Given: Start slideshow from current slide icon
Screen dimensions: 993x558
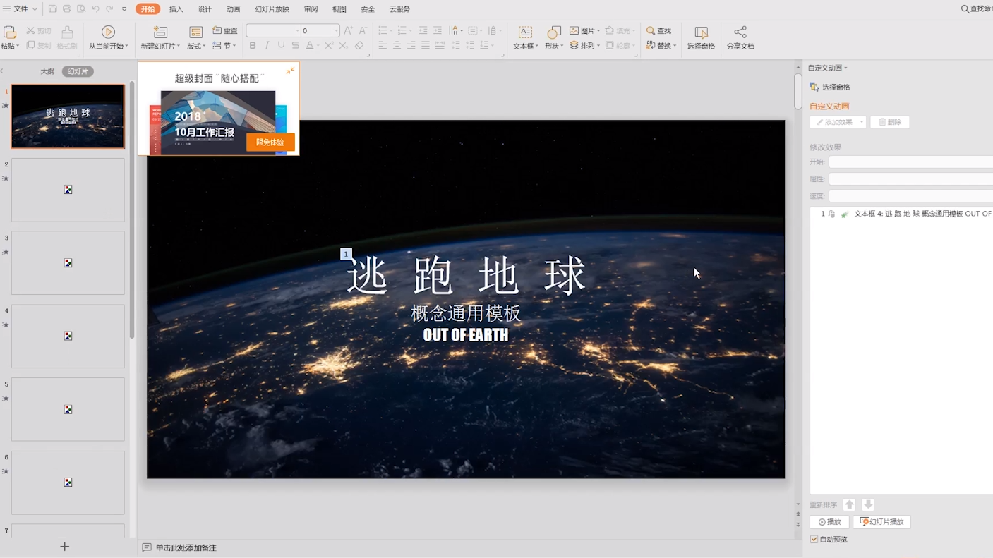Looking at the screenshot, I should pyautogui.click(x=108, y=32).
